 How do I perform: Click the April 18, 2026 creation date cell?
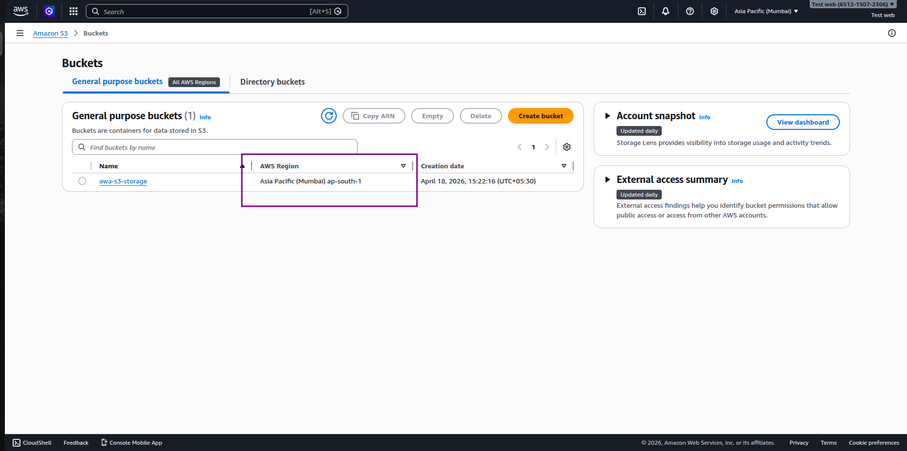pyautogui.click(x=478, y=181)
